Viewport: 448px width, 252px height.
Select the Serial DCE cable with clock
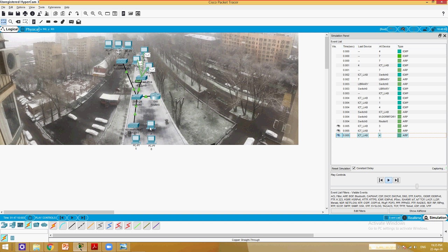click(119, 226)
